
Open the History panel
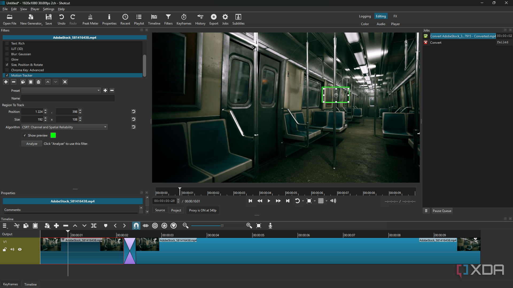[x=200, y=19]
